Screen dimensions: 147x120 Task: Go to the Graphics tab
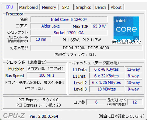tap(83, 7)
